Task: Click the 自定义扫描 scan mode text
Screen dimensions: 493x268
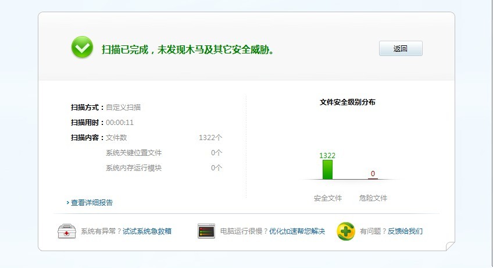Action: pyautogui.click(x=123, y=108)
